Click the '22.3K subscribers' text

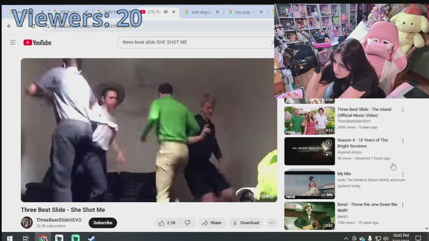pyautogui.click(x=51, y=226)
